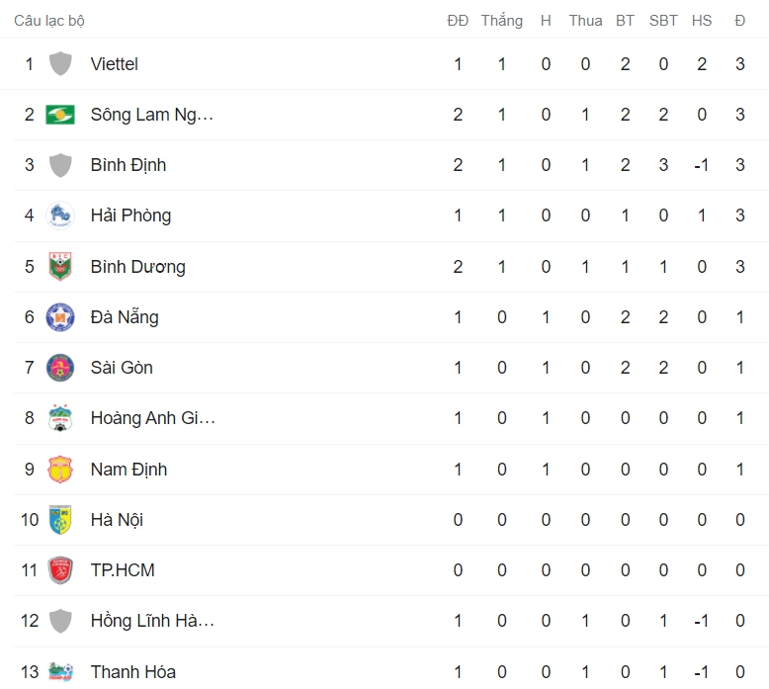Click the Sài Gòn club badge
769x689 pixels.
(60, 368)
